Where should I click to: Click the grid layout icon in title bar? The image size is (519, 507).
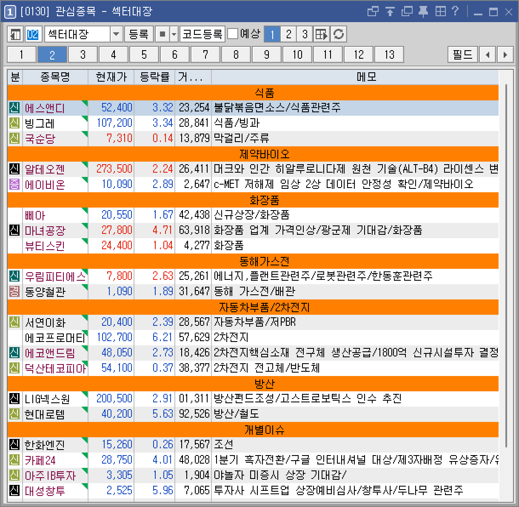coord(440,11)
